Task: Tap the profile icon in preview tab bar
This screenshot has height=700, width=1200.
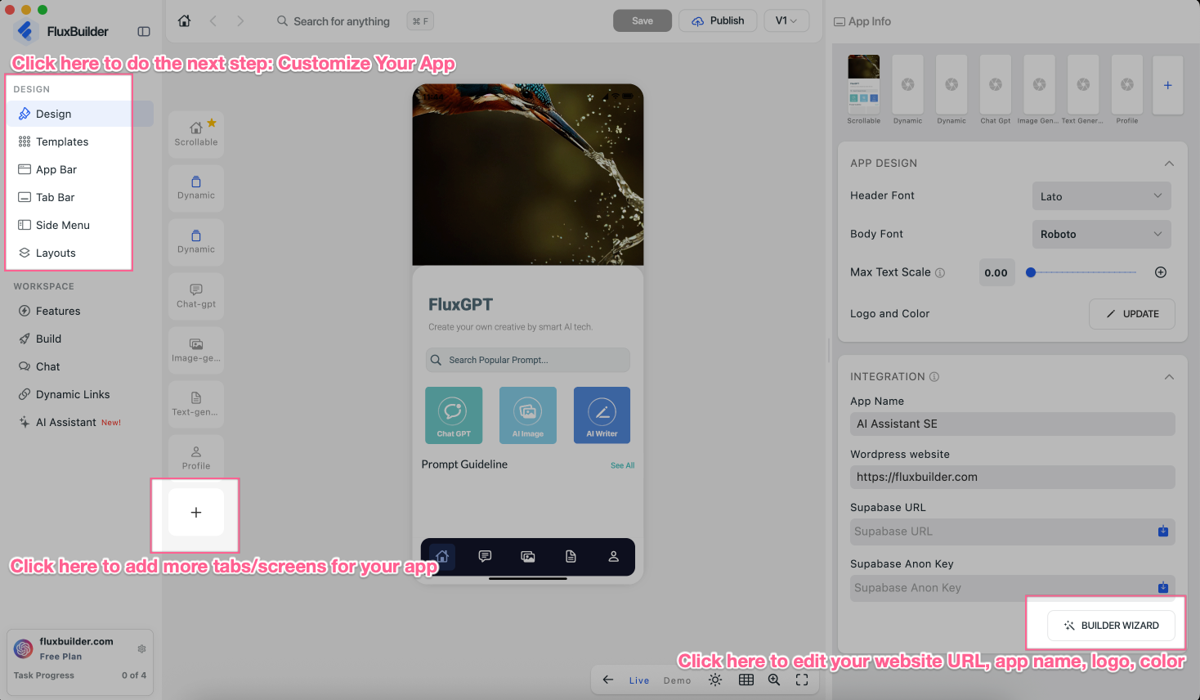Action: pyautogui.click(x=613, y=557)
